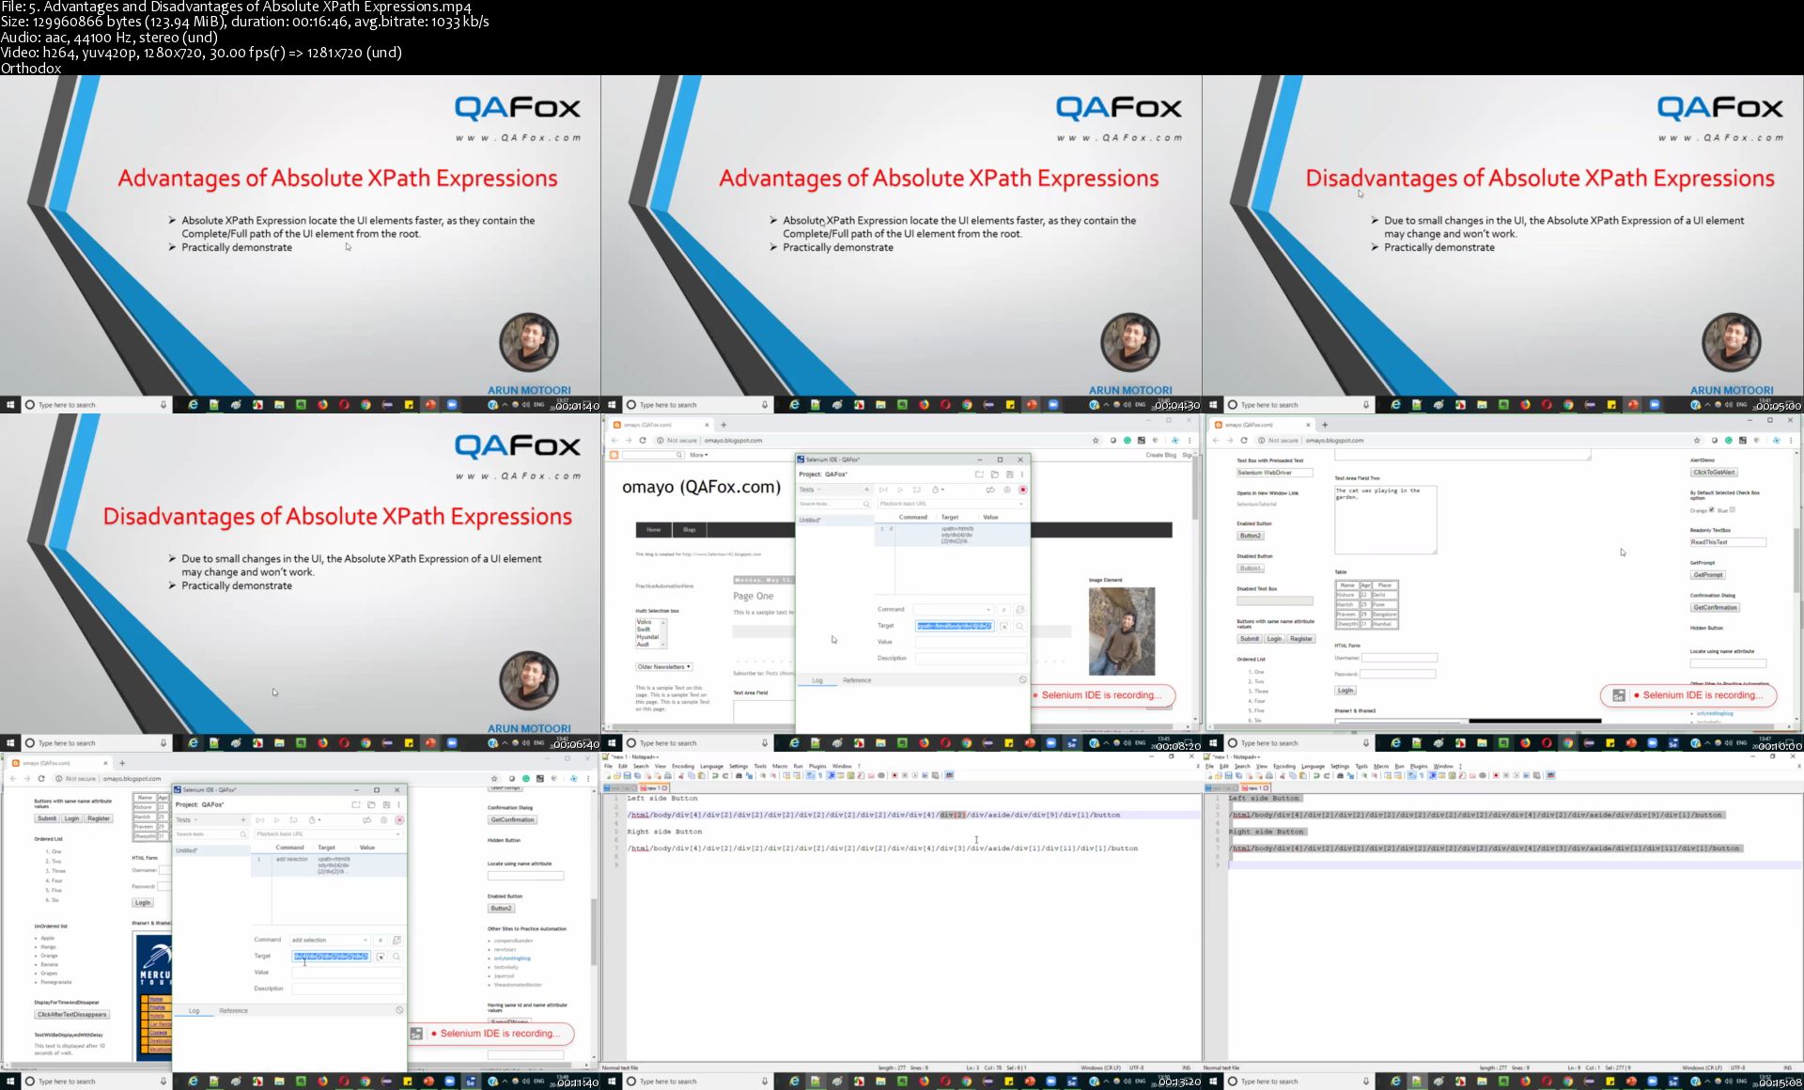This screenshot has height=1090, width=1804.
Task: Switch to the Reference tab in the 00:08:20 Selenium IDE frame
Action: [x=857, y=680]
